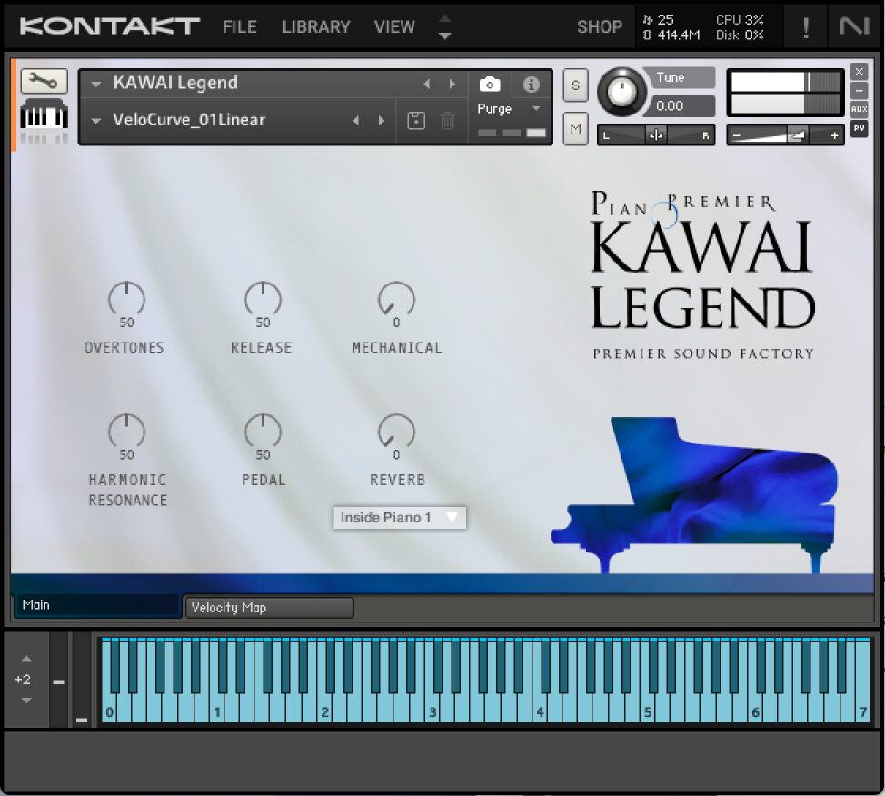
Task: Click the KONTAKT logo
Action: pyautogui.click(x=110, y=25)
